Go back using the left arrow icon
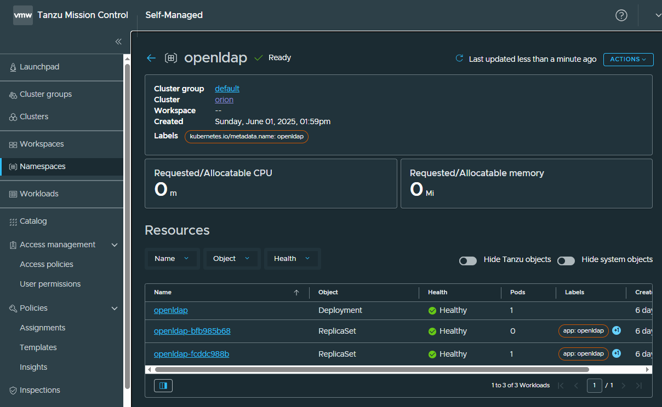Image resolution: width=662 pixels, height=407 pixels. coord(151,58)
